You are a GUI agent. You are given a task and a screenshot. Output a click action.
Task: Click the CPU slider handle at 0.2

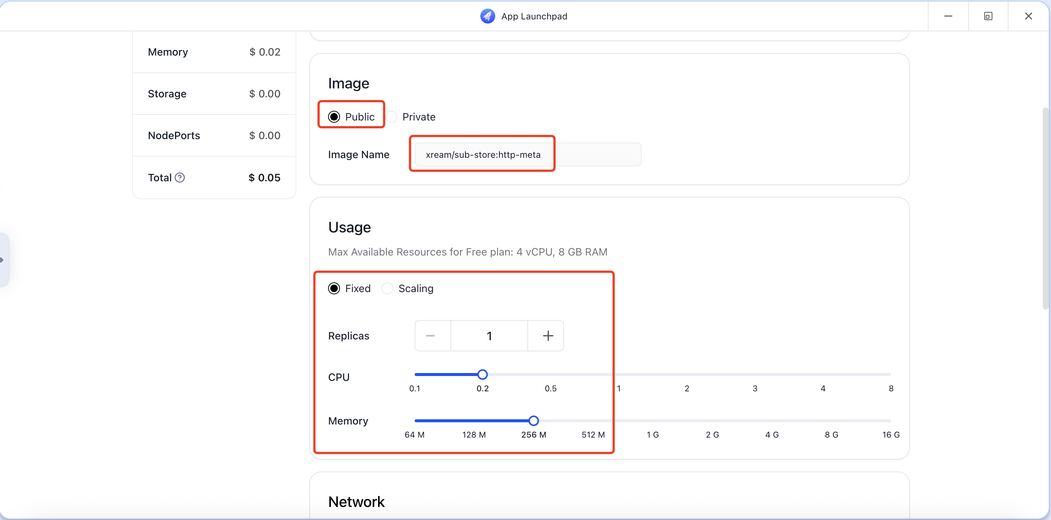tap(482, 375)
